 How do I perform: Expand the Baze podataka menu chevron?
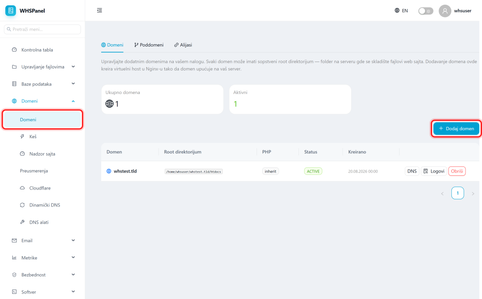tap(73, 84)
